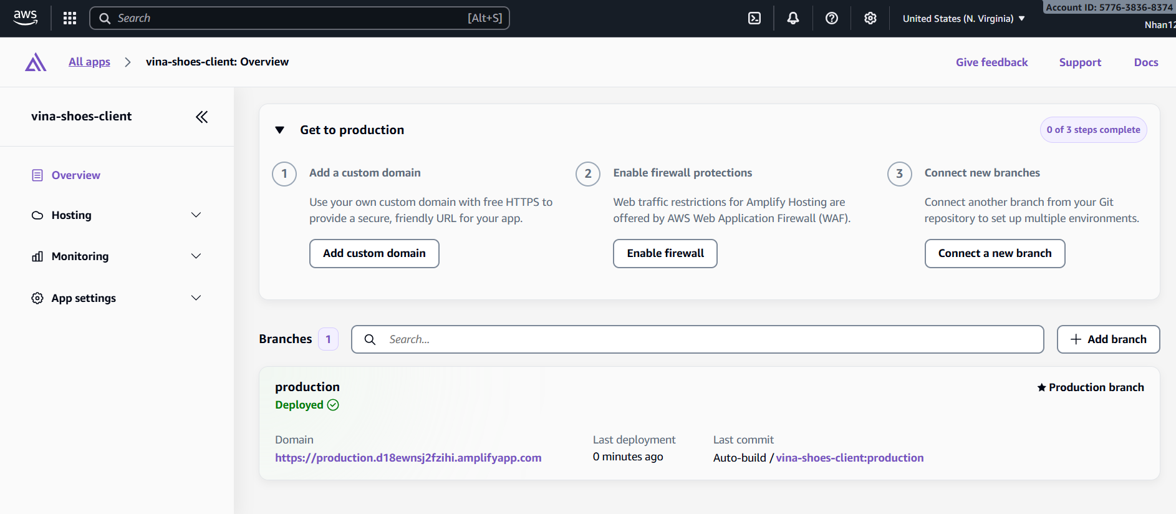Collapse the sidebar with double chevron
This screenshot has height=514, width=1176.
click(x=201, y=117)
